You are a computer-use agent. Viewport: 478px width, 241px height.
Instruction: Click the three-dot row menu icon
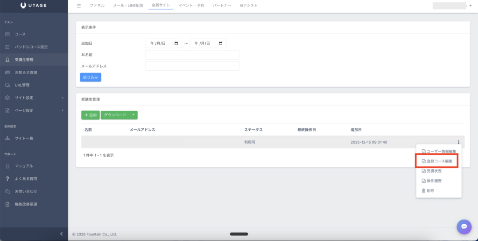(458, 142)
